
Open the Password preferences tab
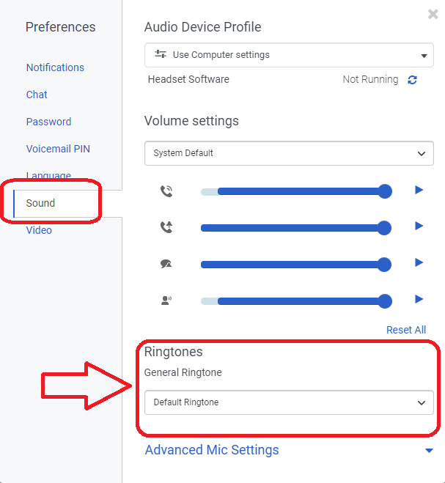(x=48, y=122)
